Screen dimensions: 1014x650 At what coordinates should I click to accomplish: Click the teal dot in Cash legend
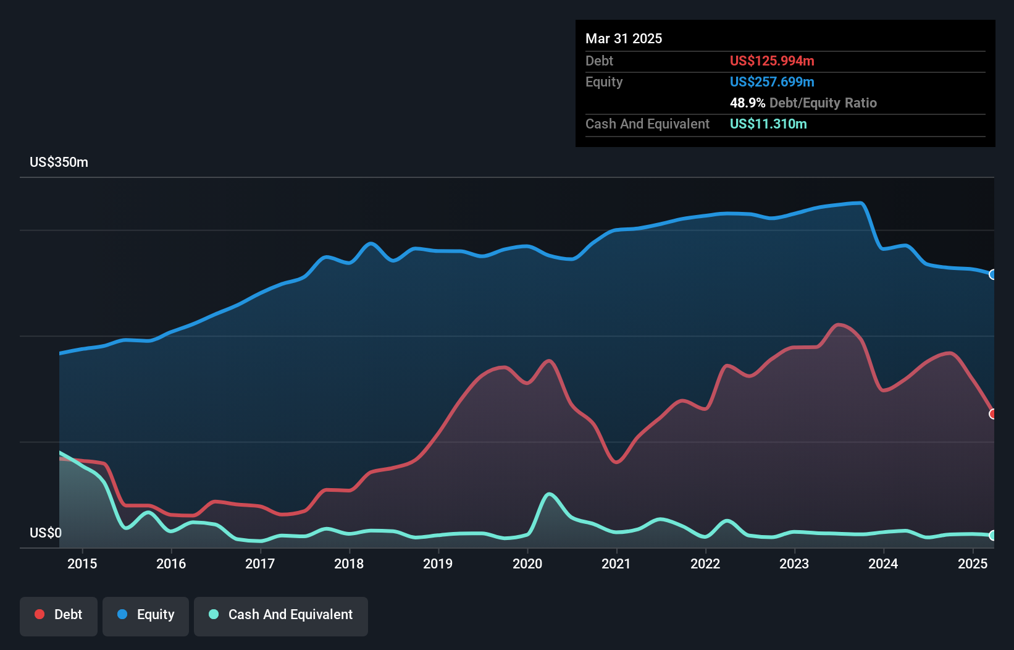(214, 614)
